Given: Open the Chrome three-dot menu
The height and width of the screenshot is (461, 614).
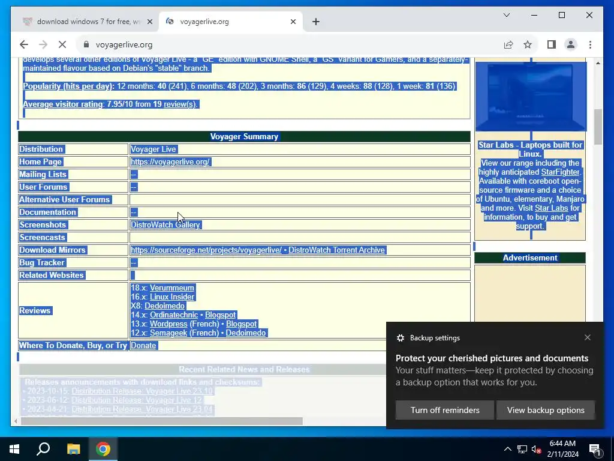Looking at the screenshot, I should [x=590, y=44].
